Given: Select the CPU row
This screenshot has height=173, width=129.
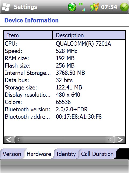Looking at the screenshot, I should [x=64, y=44].
